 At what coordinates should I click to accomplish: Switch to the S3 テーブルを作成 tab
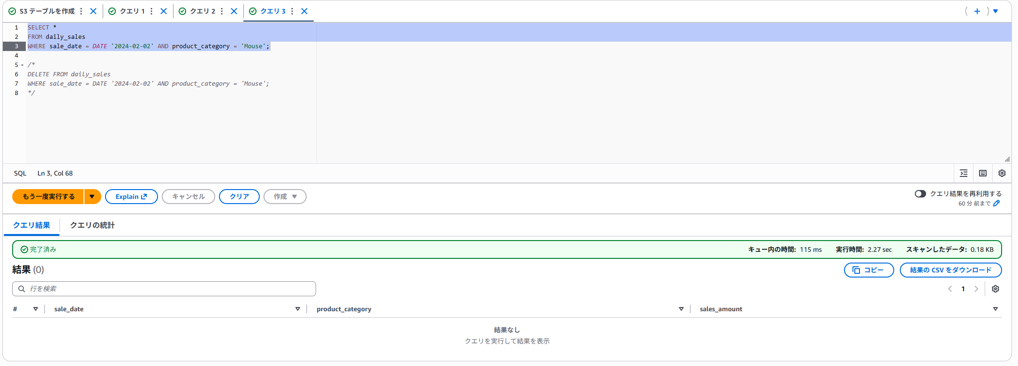click(47, 11)
